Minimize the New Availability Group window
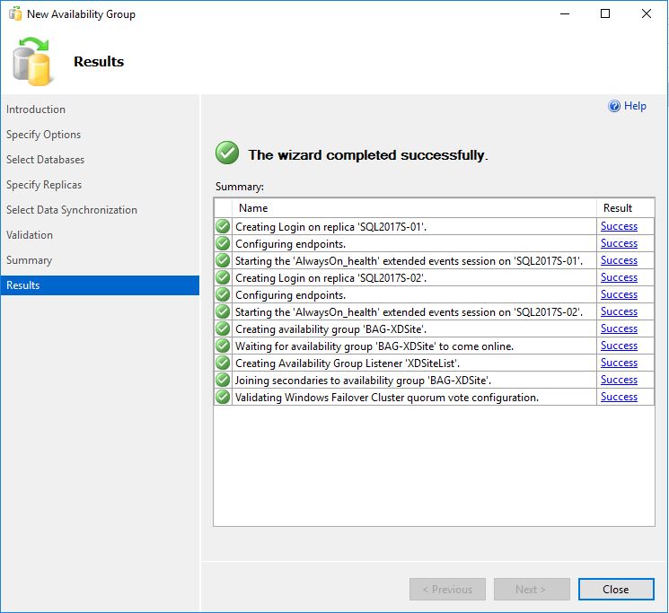 565,13
